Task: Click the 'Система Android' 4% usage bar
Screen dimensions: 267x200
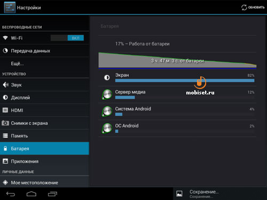Action: tap(119, 114)
